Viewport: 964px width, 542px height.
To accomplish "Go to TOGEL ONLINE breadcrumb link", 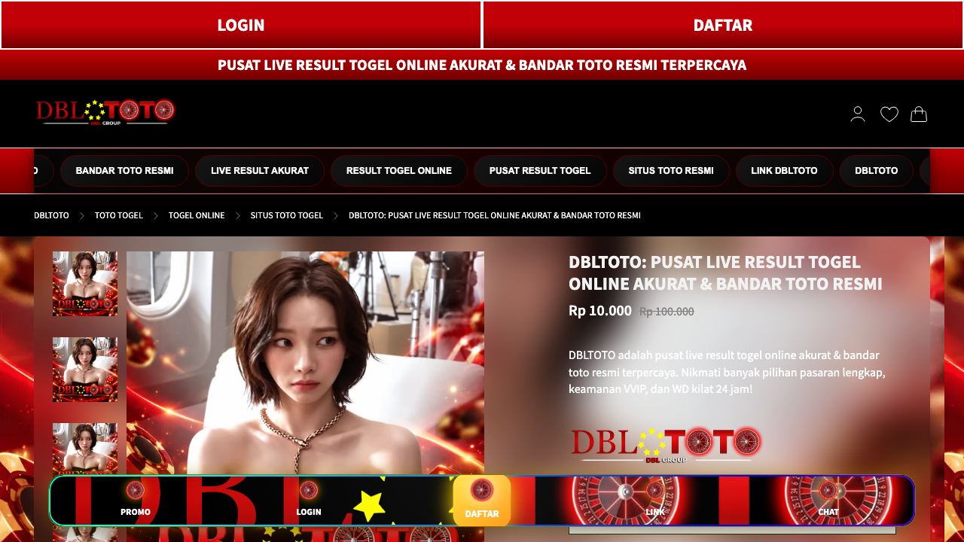I will (197, 215).
